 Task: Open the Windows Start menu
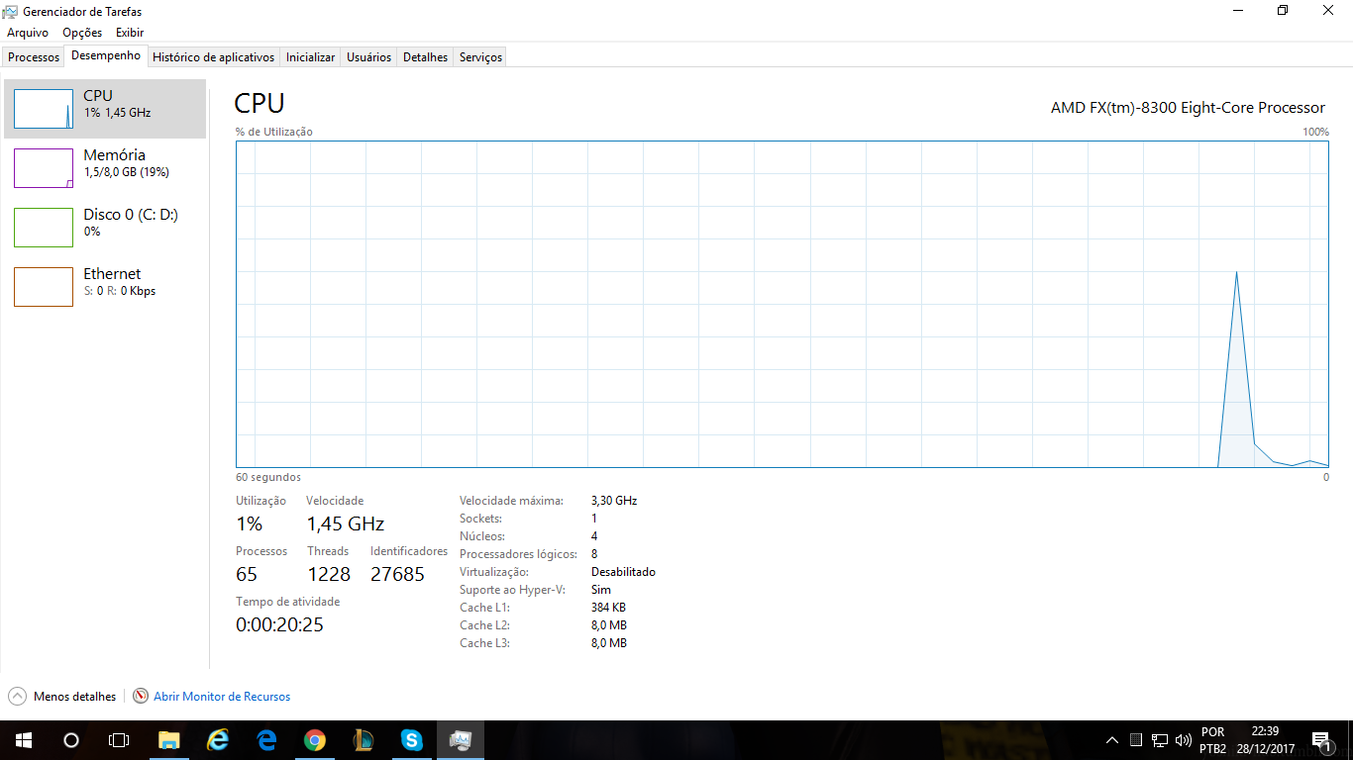[x=23, y=740]
